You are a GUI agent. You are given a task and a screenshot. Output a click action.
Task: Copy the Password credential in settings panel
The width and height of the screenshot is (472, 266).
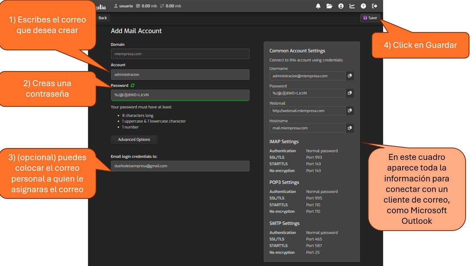click(350, 93)
